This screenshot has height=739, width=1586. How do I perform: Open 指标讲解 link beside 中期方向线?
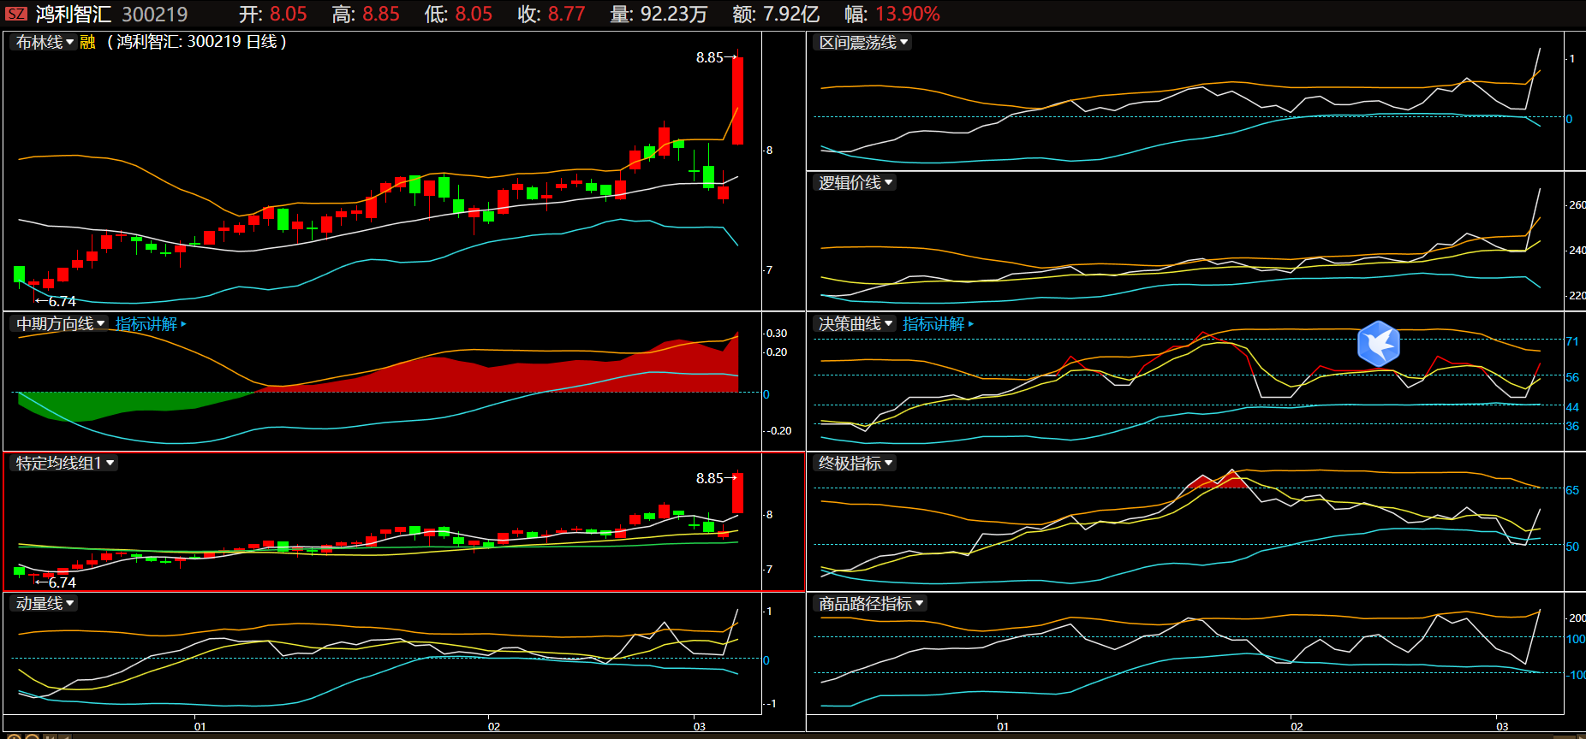click(x=151, y=324)
